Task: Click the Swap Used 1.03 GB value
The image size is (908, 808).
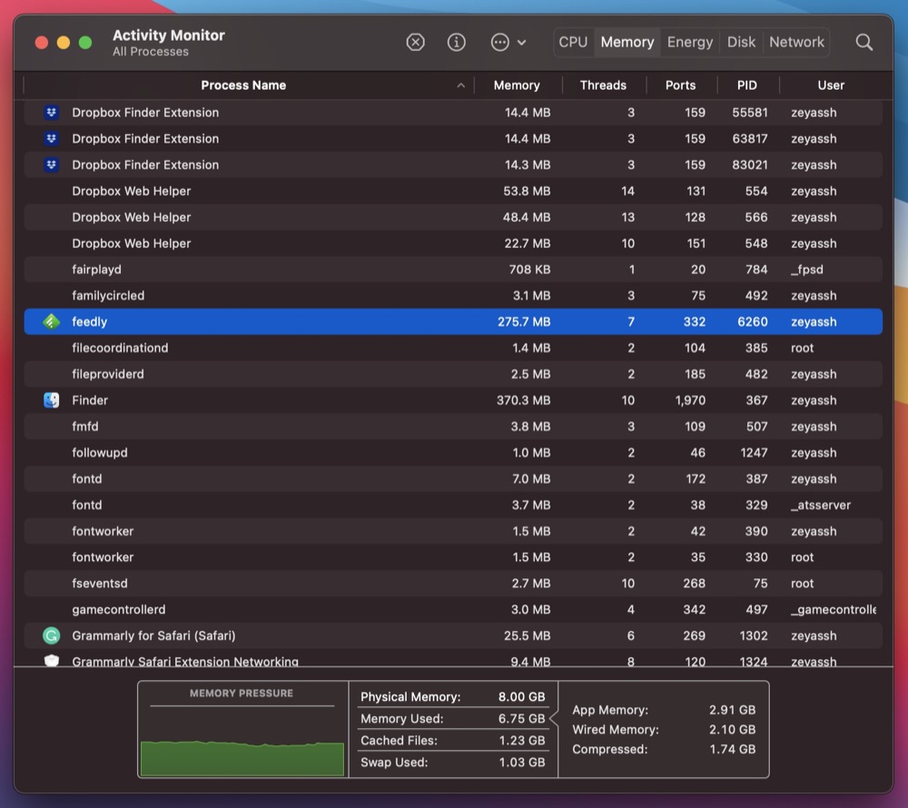Action: pos(521,763)
